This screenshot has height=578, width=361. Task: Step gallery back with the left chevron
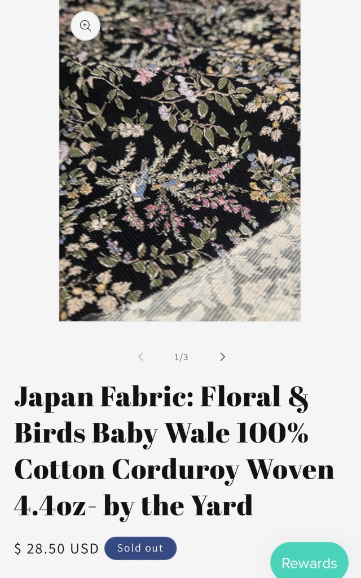[140, 357]
